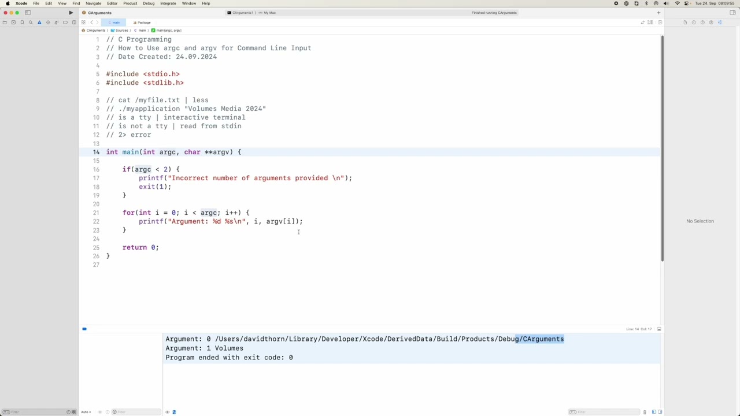The width and height of the screenshot is (740, 416).
Task: Click 'Program ended with exit code: 0' line
Action: [x=229, y=358]
